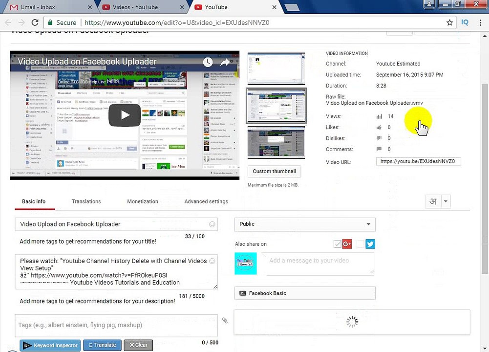Image resolution: width=489 pixels, height=352 pixels.
Task: Open the Advanced settings tab
Action: point(206,201)
